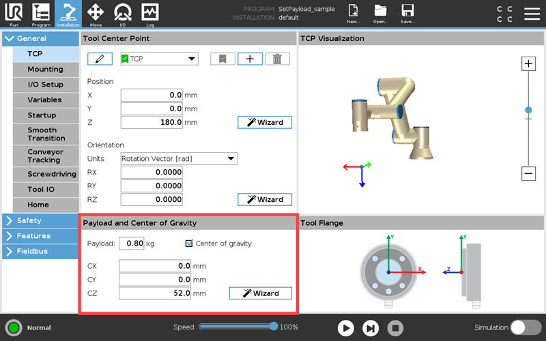Uncheck the Center of gravity checkbox
Image resolution: width=546 pixels, height=341 pixels.
point(190,243)
